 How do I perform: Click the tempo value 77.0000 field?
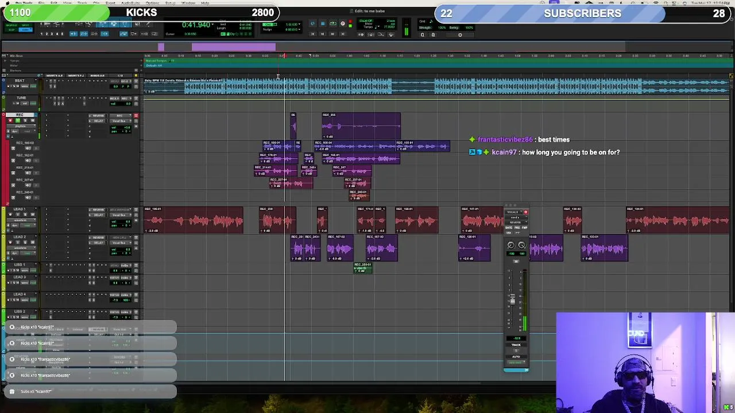pyautogui.click(x=389, y=27)
